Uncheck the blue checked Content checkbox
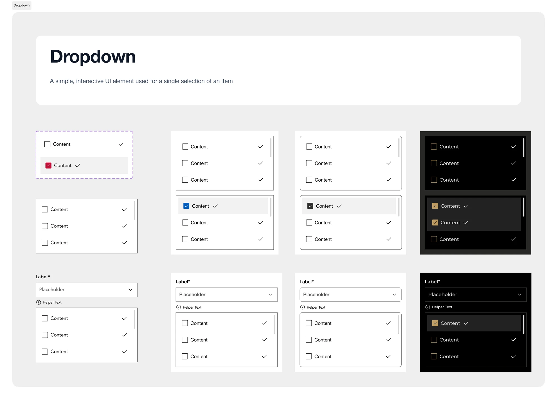 pos(186,206)
